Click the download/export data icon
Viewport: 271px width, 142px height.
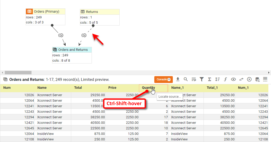[x=178, y=79]
